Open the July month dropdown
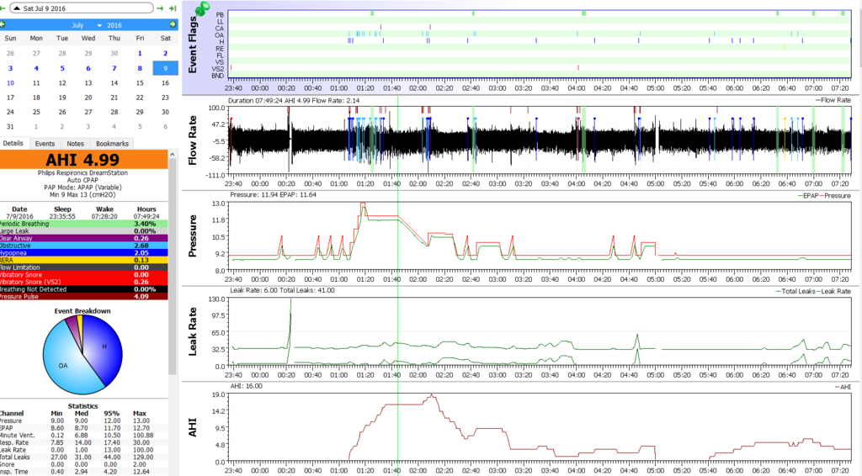The height and width of the screenshot is (476, 862). click(x=82, y=25)
